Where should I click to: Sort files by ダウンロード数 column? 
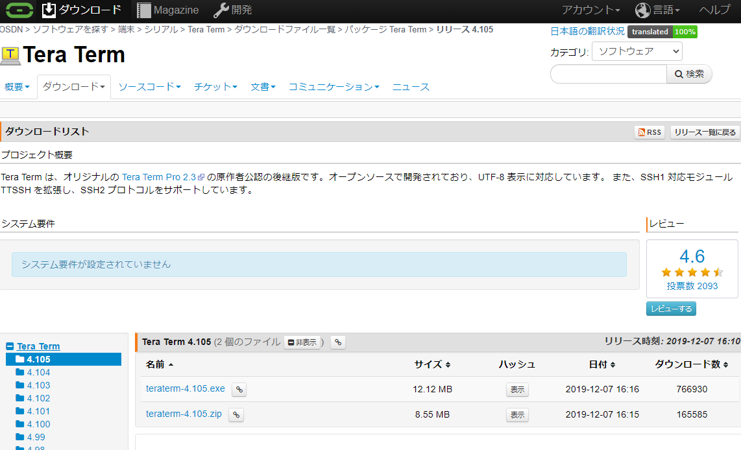[x=691, y=364]
